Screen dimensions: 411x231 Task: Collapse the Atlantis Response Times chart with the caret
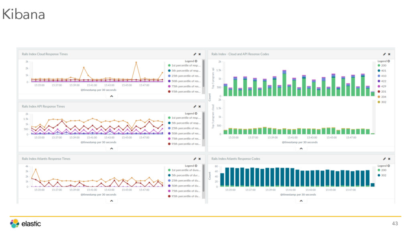112,201
